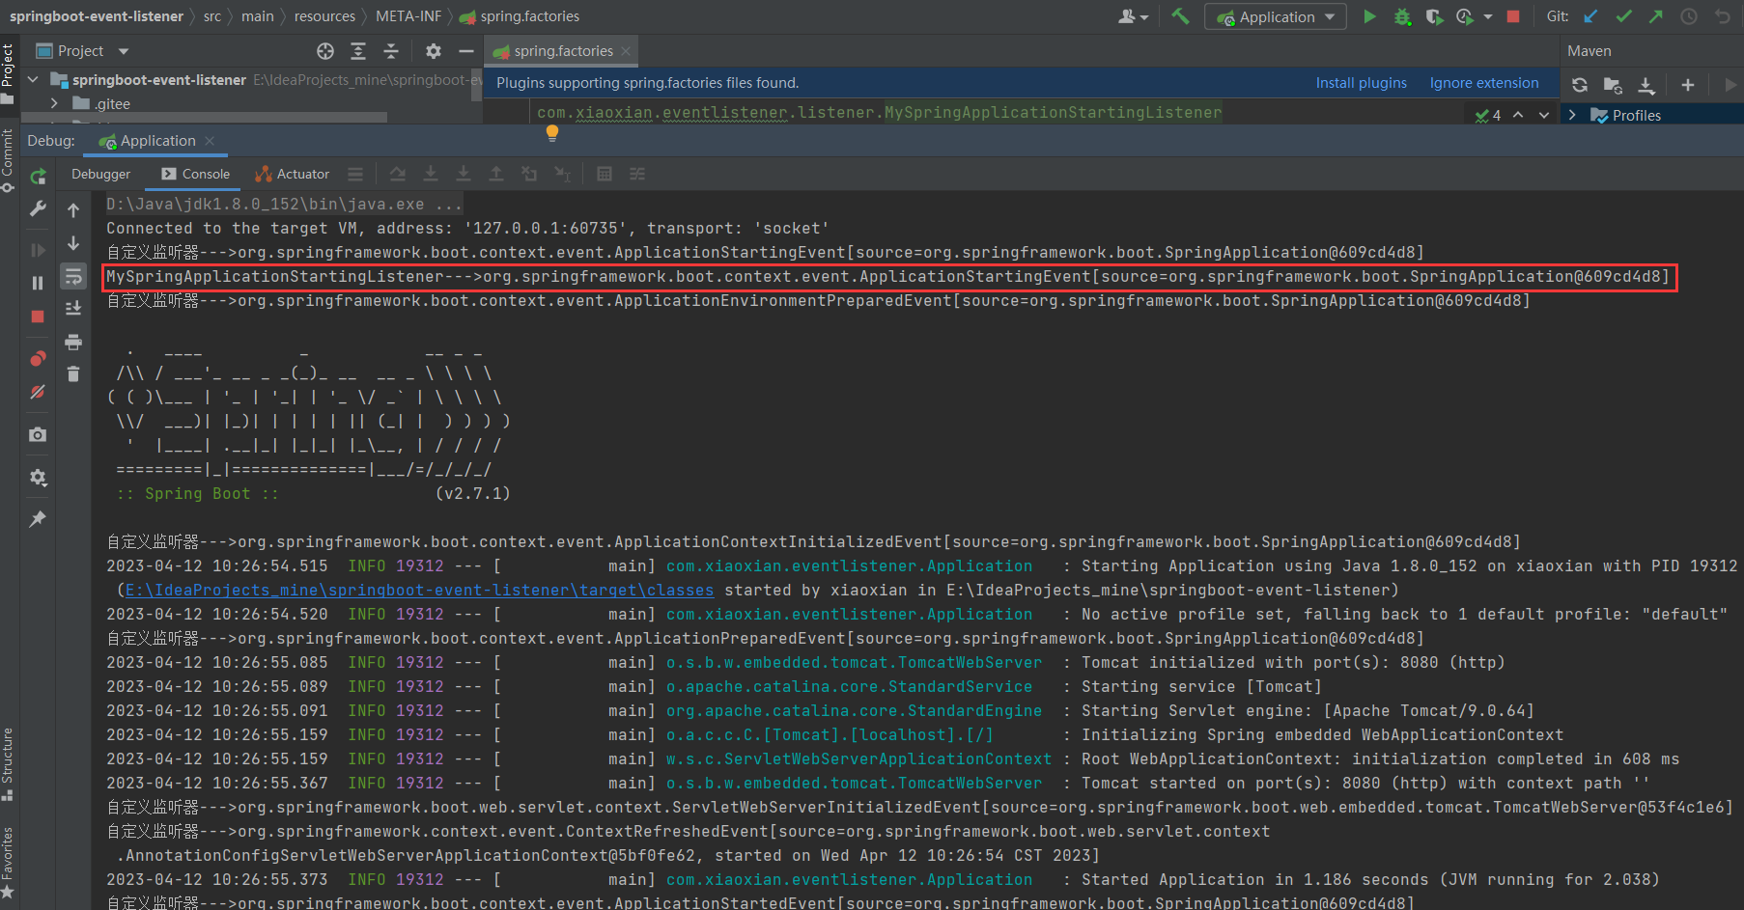Viewport: 1744px width, 910px height.
Task: Run Application with the green play button
Action: [1369, 16]
